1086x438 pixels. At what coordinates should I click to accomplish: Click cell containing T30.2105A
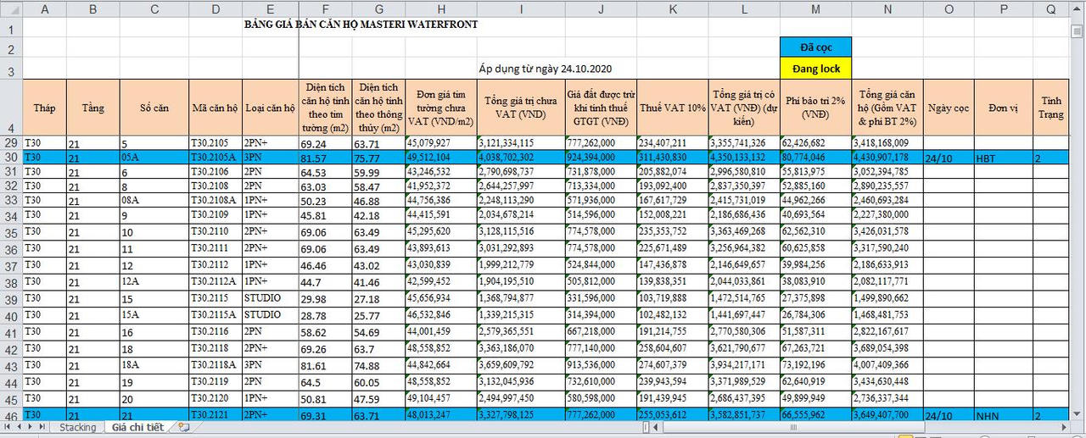pyautogui.click(x=216, y=158)
